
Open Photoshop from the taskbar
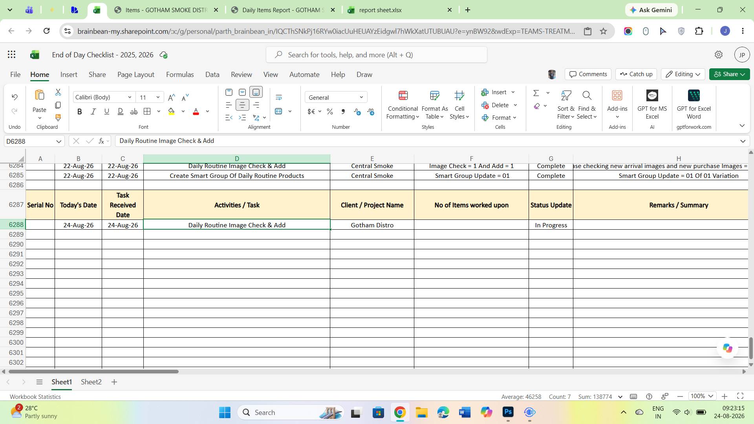pyautogui.click(x=508, y=412)
